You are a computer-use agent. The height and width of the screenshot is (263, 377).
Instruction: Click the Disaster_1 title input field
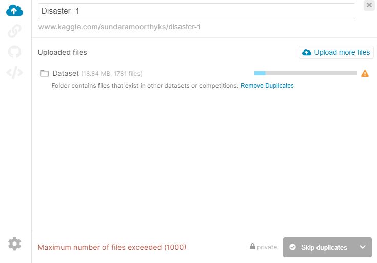[196, 11]
